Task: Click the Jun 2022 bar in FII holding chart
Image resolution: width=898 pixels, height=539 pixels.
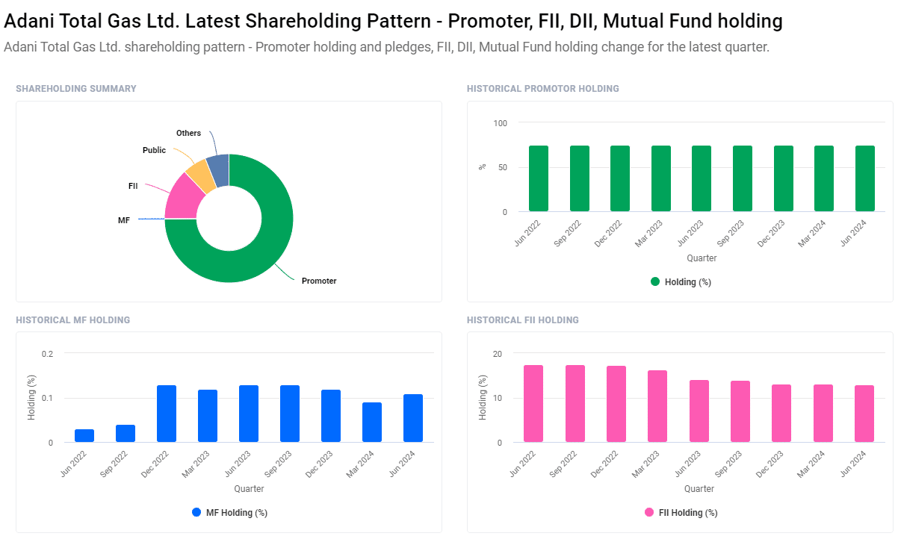Action: tap(533, 404)
